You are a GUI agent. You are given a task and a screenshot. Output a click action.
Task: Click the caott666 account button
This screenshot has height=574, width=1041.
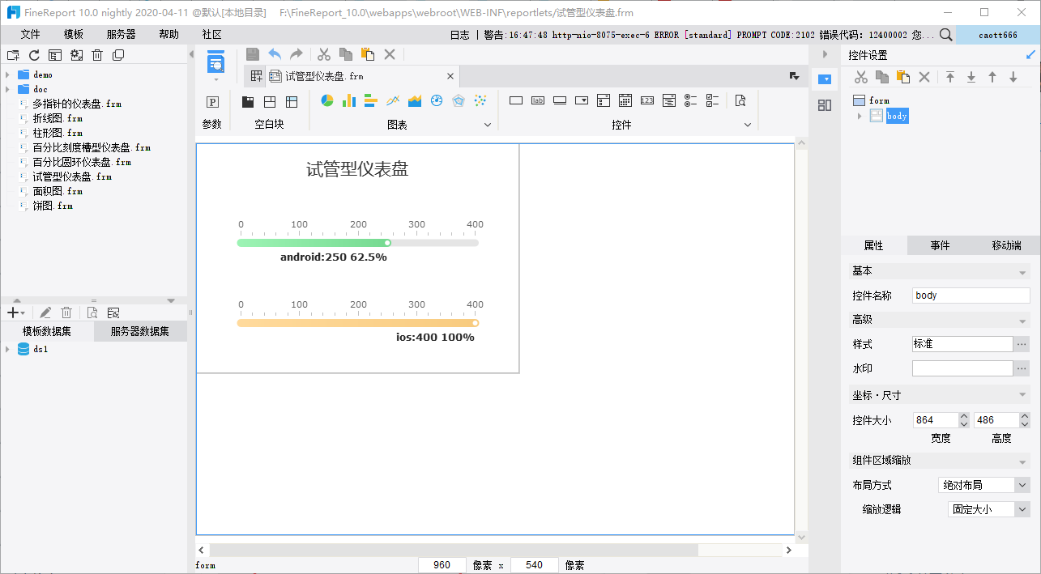tap(998, 35)
